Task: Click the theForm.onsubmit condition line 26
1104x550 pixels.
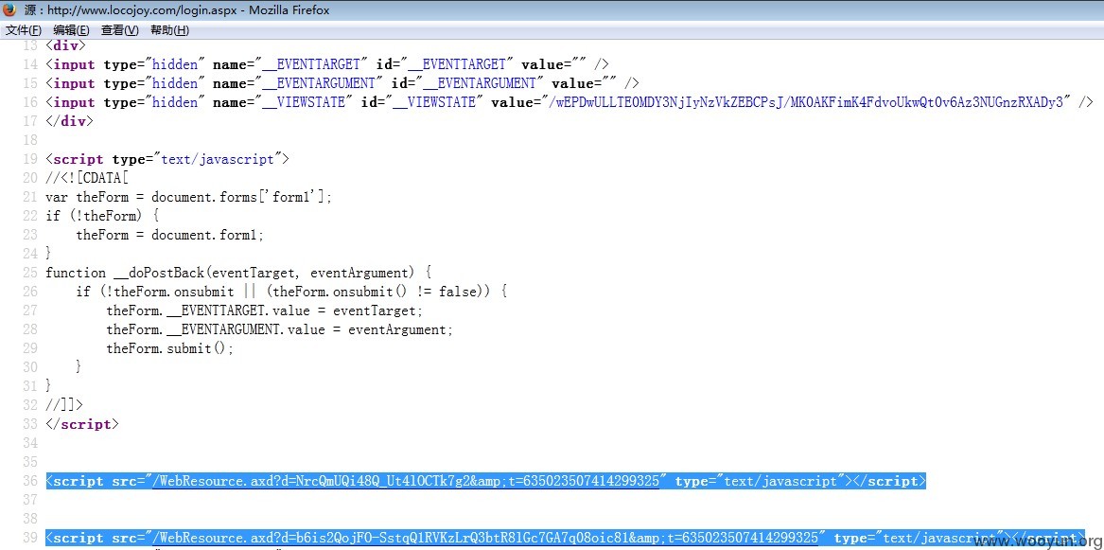Action: tap(292, 293)
